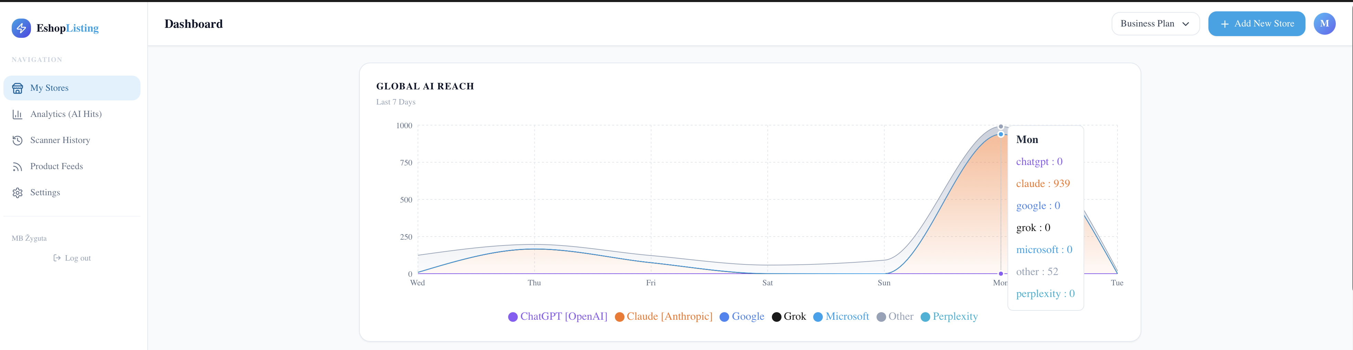Image resolution: width=1353 pixels, height=350 pixels.
Task: Click the Analytics bar chart icon
Action: (17, 114)
